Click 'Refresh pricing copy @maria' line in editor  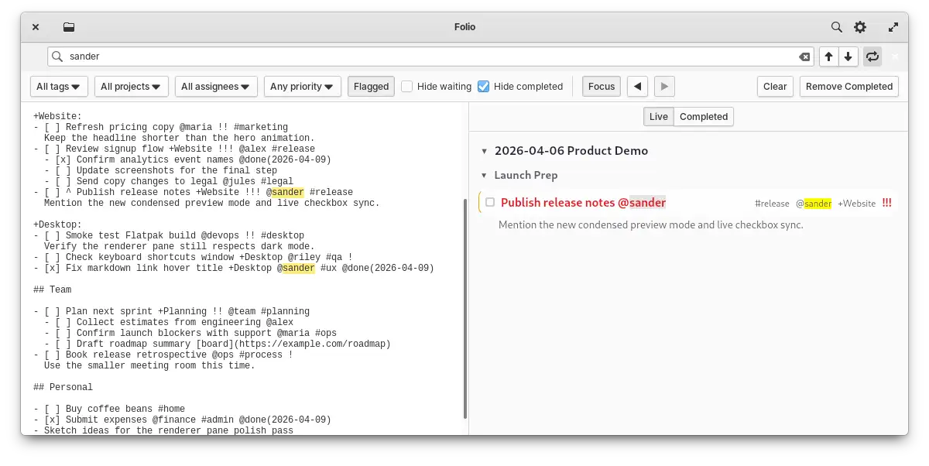[x=161, y=127]
